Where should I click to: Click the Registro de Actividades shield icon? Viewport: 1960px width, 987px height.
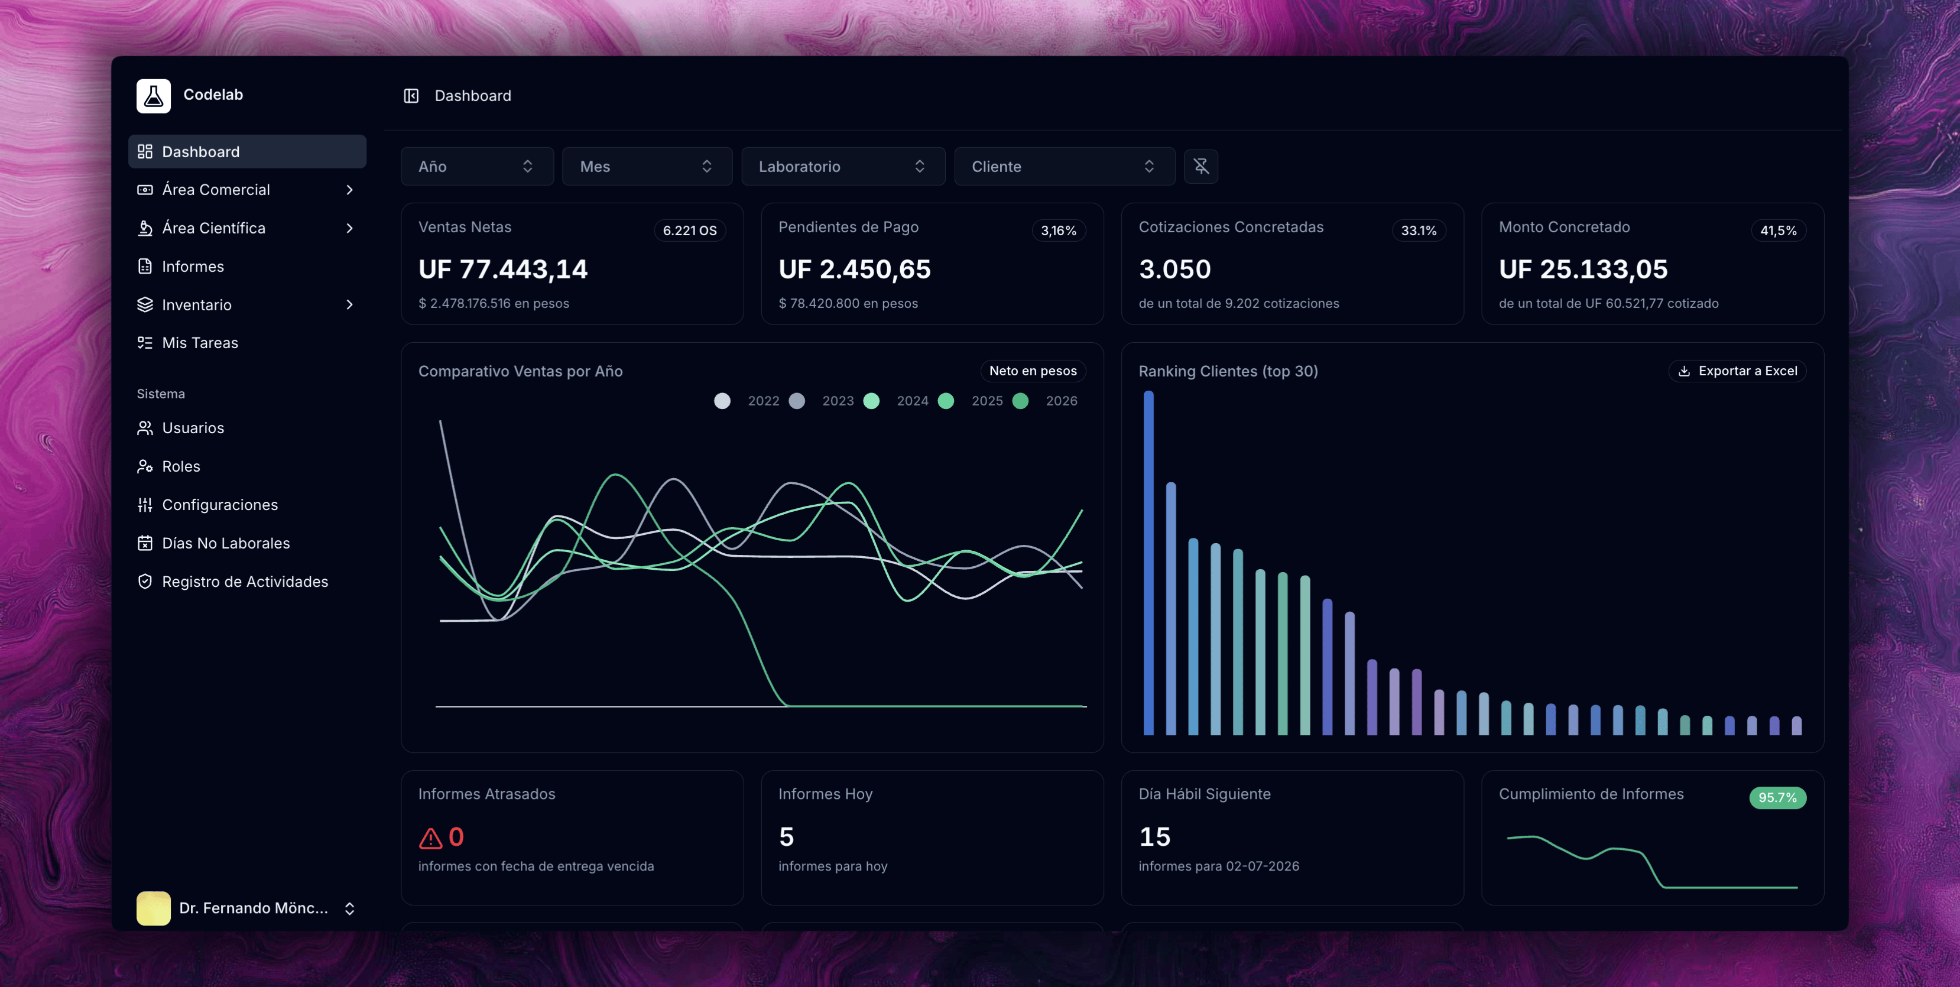click(x=145, y=582)
